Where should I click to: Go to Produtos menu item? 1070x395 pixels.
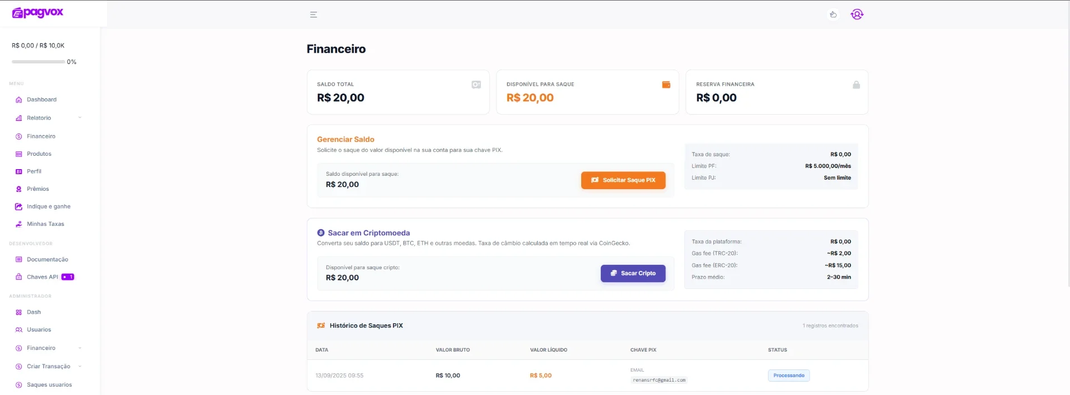(x=39, y=154)
